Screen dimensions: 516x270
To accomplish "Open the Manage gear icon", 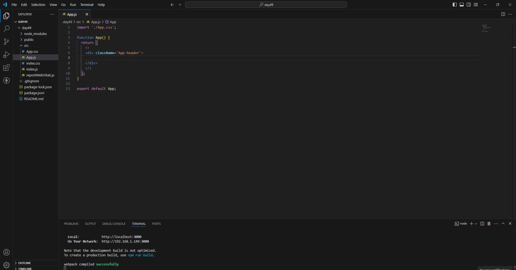I will 6,265.
